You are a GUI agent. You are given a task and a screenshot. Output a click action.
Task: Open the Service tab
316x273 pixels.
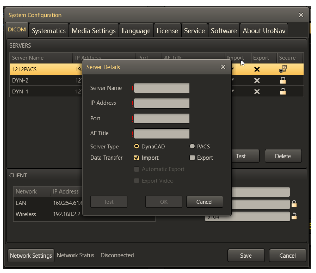click(x=195, y=31)
